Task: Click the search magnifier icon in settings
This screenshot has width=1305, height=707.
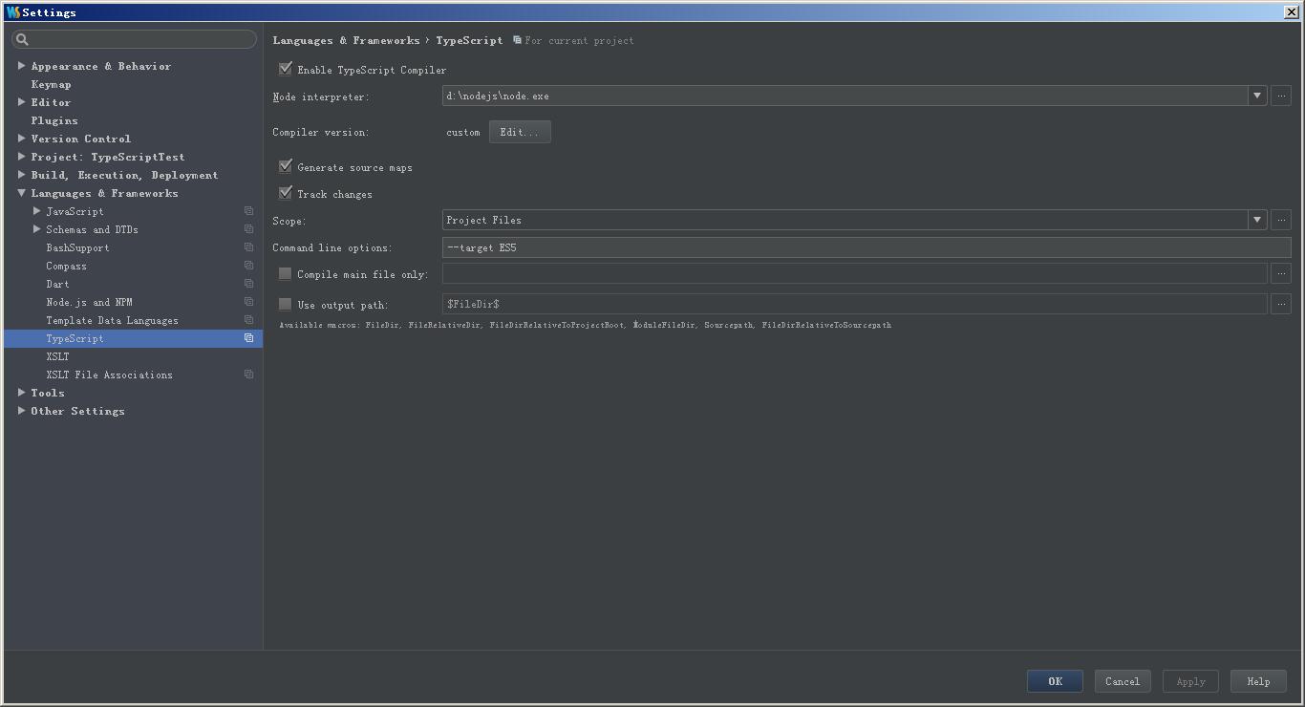Action: 23,39
